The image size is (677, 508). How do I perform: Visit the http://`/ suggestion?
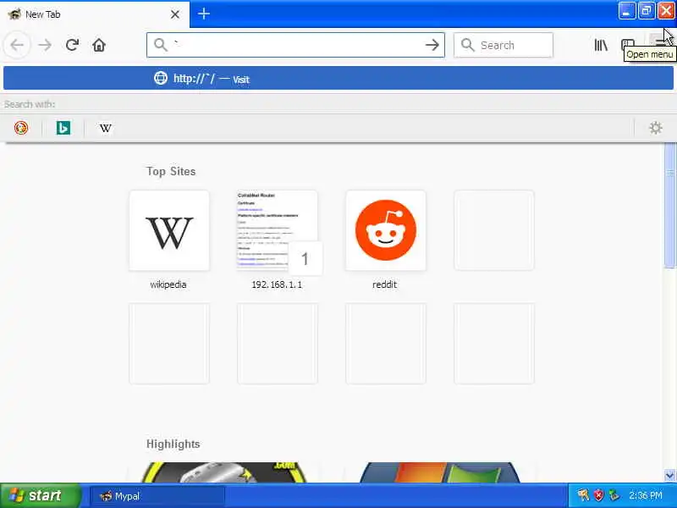[338, 79]
